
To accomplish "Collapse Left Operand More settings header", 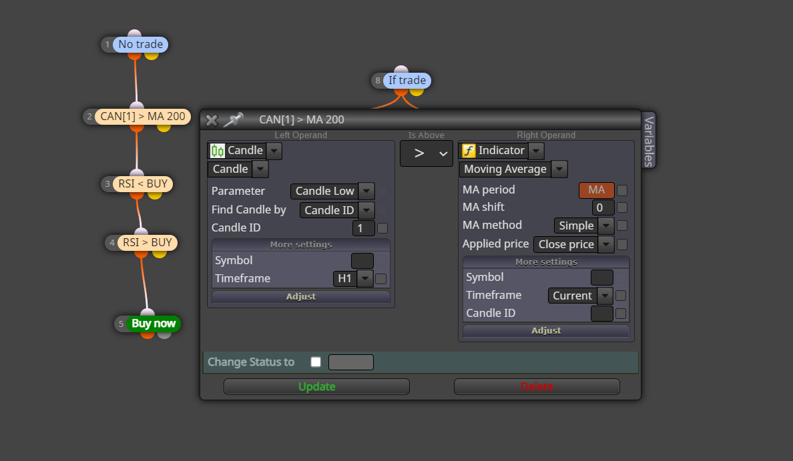I will pos(301,245).
